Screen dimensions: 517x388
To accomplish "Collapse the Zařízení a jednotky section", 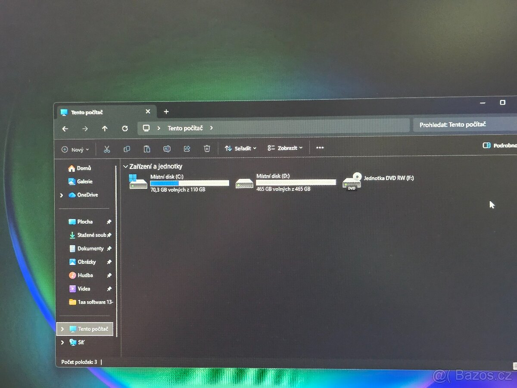I will pos(125,166).
